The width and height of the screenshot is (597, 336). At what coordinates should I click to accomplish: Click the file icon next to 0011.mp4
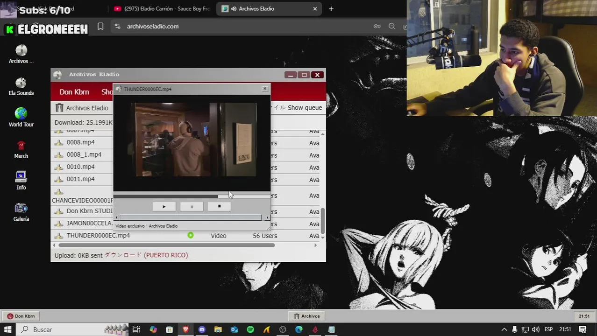coord(59,179)
